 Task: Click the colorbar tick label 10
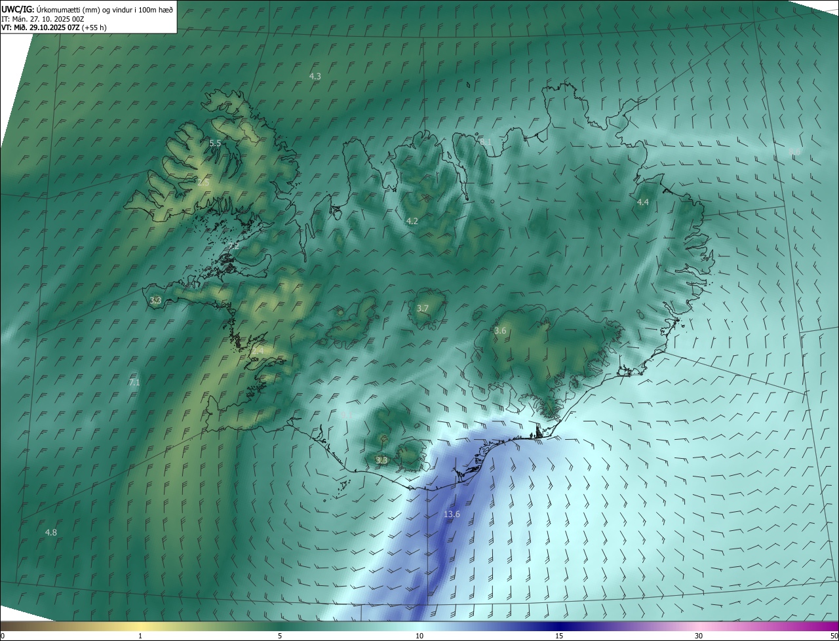tap(419, 636)
